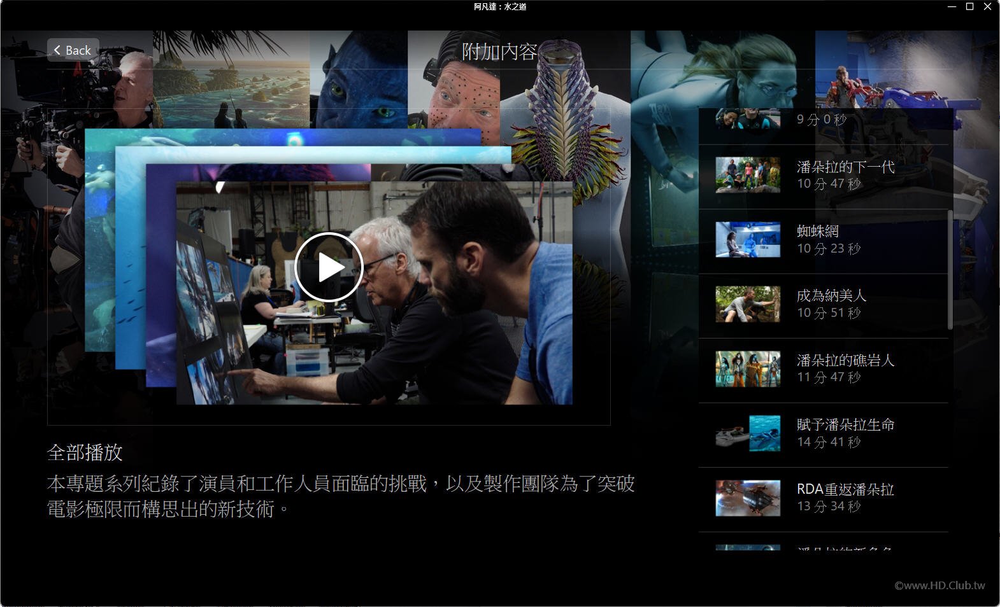Play all extras with the play button

coord(329,267)
